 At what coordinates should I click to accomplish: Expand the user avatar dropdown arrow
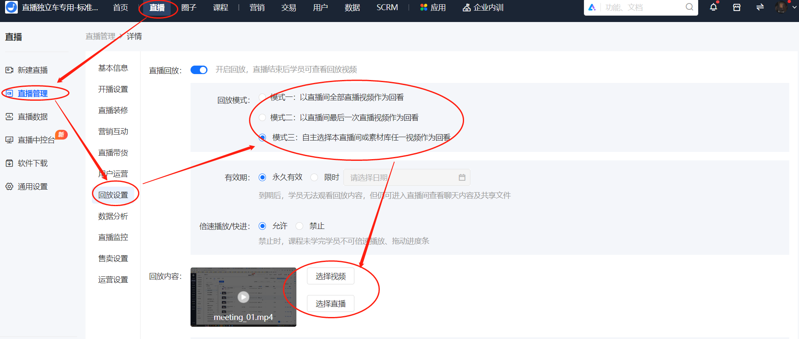pyautogui.click(x=794, y=7)
